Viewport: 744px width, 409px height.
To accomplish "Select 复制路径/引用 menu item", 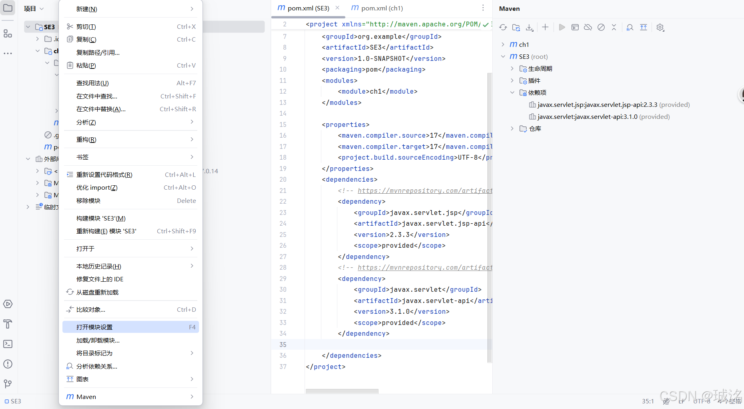I will [x=130, y=52].
